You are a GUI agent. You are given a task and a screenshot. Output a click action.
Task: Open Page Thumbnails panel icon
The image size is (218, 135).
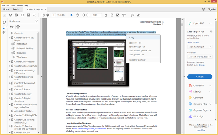(x=4, y=22)
